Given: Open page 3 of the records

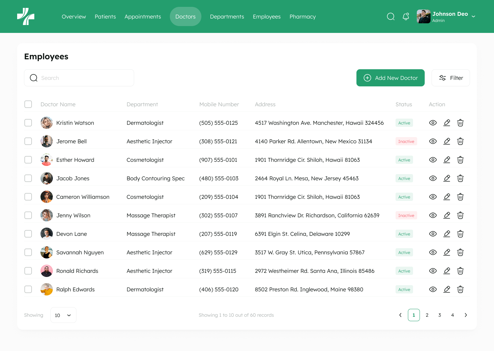Looking at the screenshot, I should tap(439, 315).
